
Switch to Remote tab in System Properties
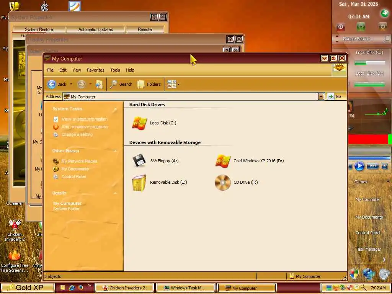[145, 29]
